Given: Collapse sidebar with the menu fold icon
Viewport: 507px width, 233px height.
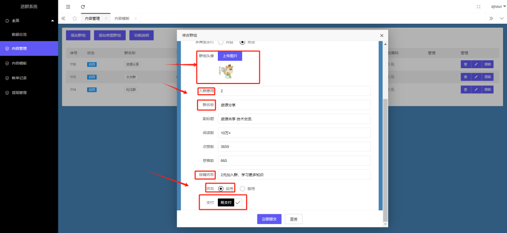Looking at the screenshot, I should (x=68, y=7).
